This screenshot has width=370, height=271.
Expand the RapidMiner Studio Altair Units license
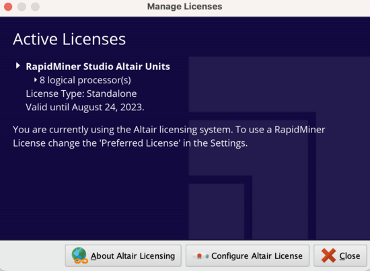click(17, 66)
